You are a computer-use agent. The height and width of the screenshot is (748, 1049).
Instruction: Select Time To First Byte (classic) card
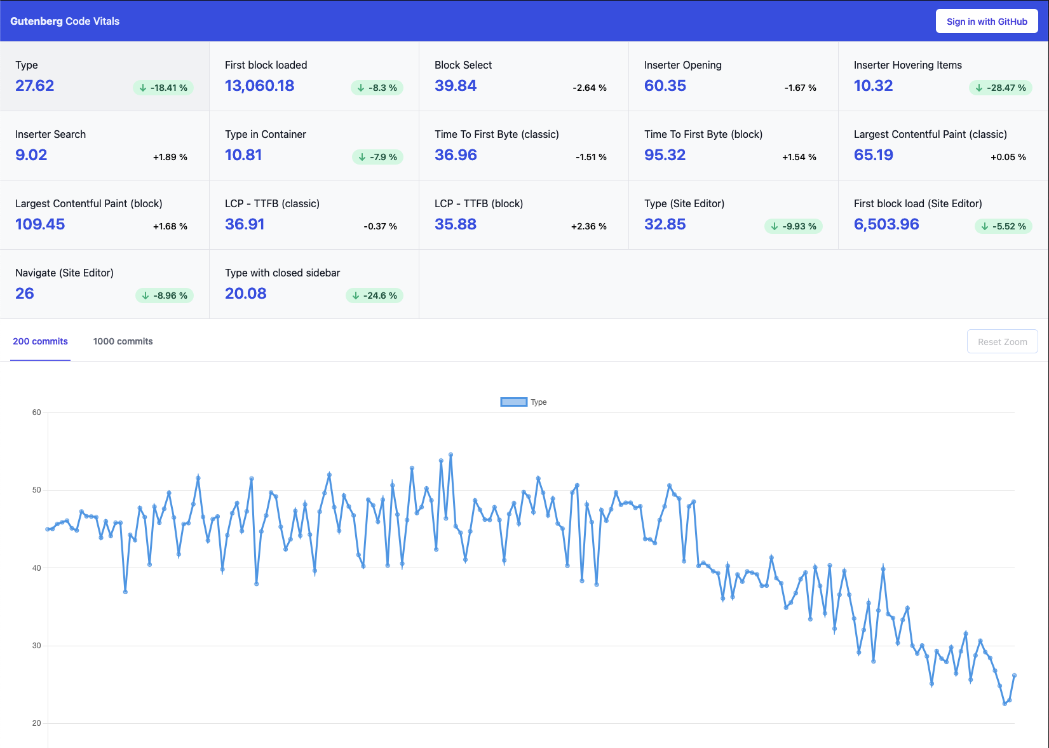click(x=524, y=146)
